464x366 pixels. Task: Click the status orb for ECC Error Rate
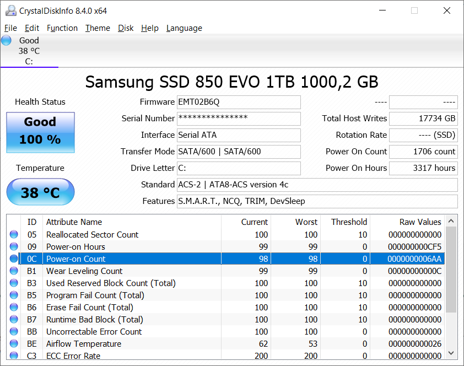tap(14, 356)
